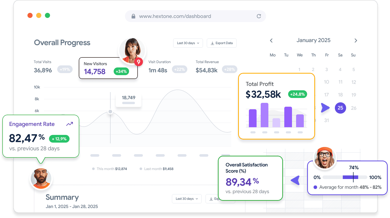Click the Engagement Rate trend arrow icon

70,124
